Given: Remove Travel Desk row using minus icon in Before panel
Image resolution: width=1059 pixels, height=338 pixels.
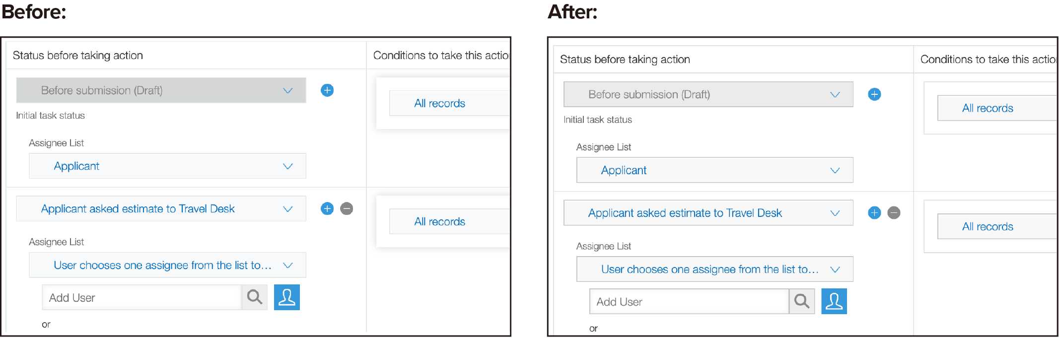Looking at the screenshot, I should coord(347,208).
